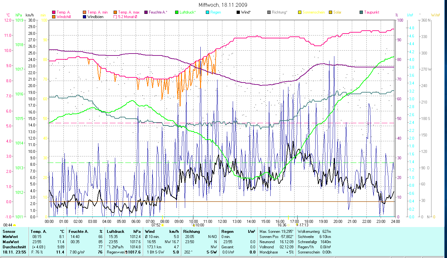Click the Solar legend label
The image size is (447, 258).
[x=337, y=12]
